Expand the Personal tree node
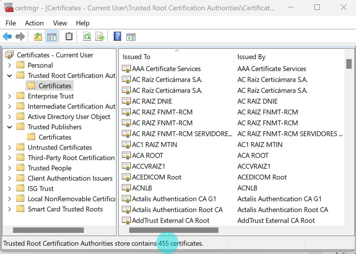 9,65
